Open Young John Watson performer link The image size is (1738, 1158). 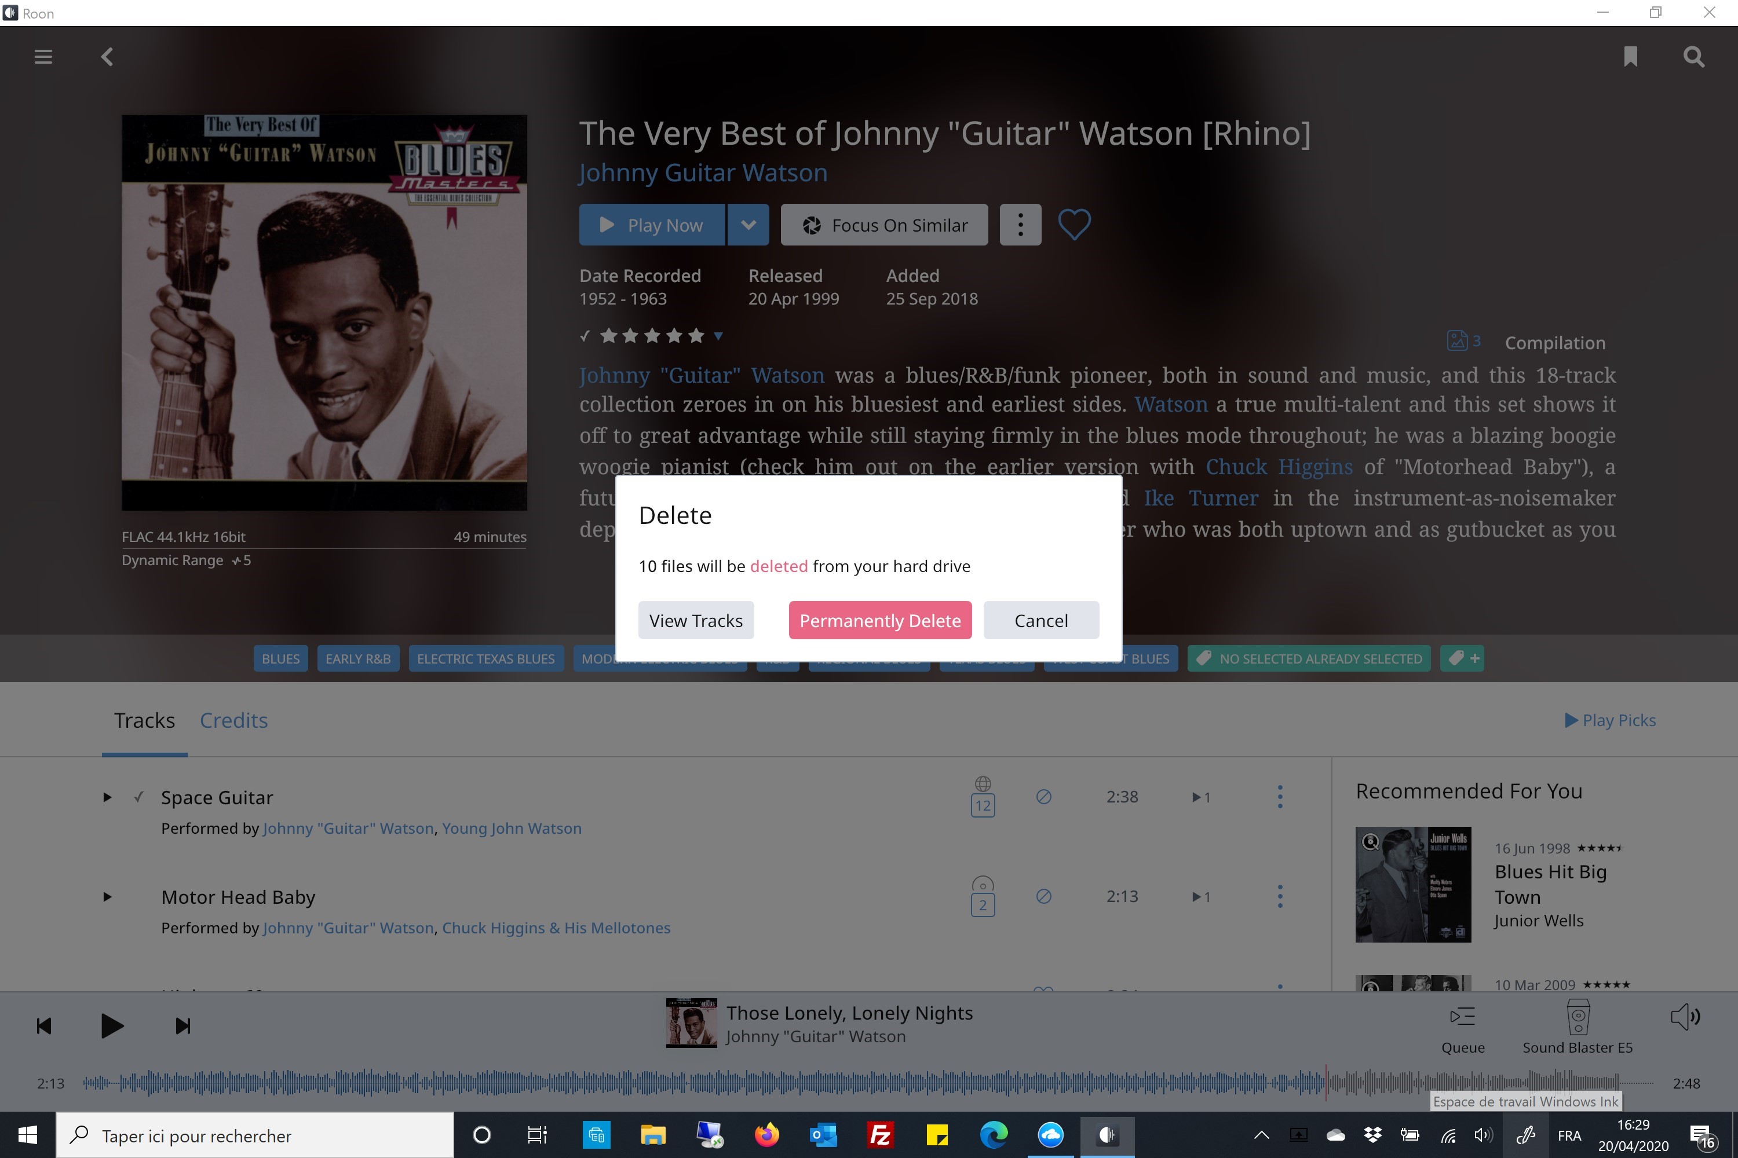pyautogui.click(x=512, y=828)
